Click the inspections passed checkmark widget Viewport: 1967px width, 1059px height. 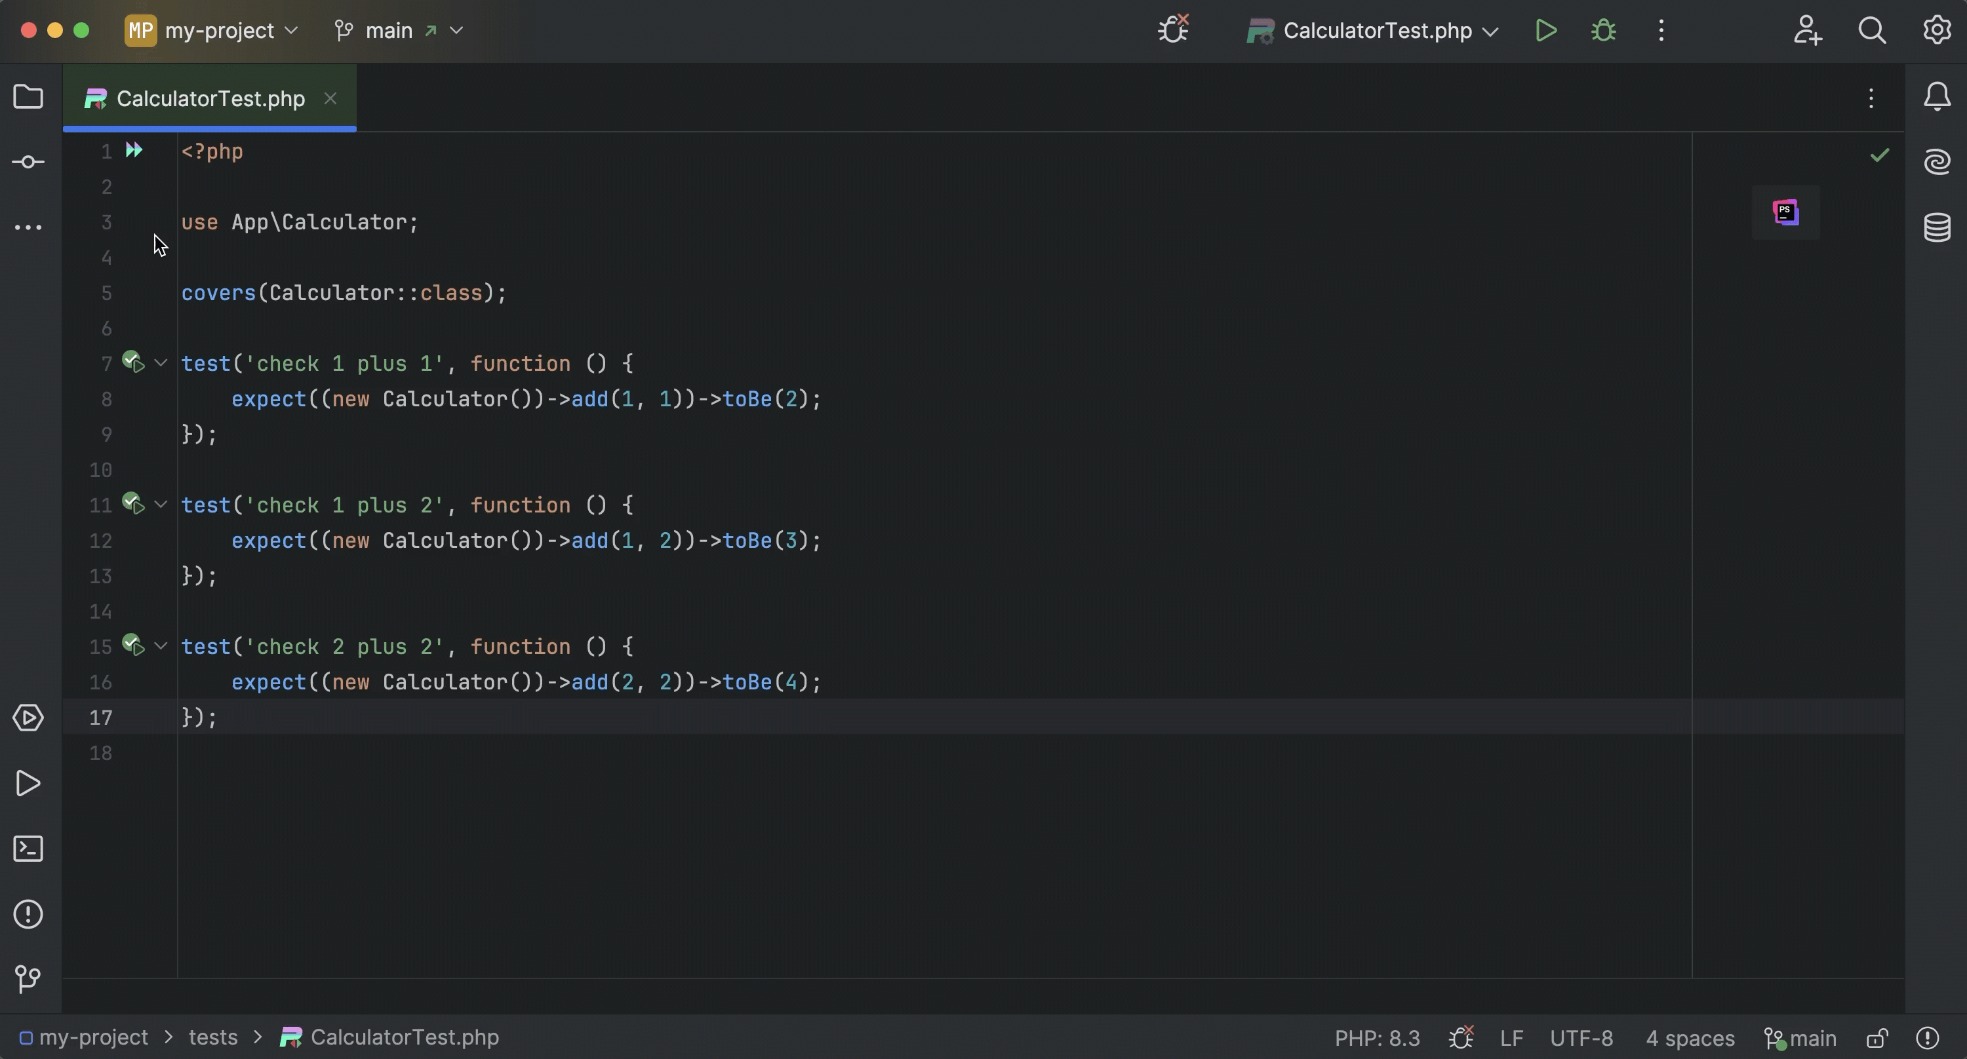[x=1879, y=155]
